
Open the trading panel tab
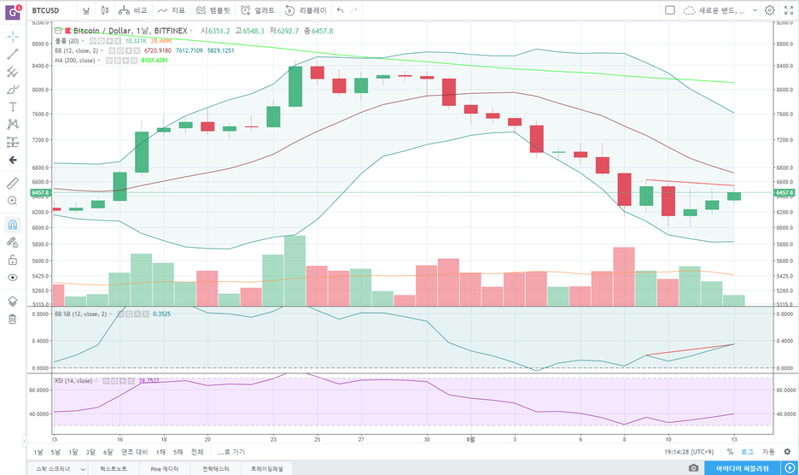click(x=266, y=468)
